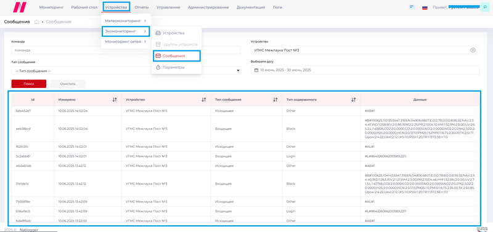Open the Устройства menu
The image size is (493, 232).
[116, 7]
